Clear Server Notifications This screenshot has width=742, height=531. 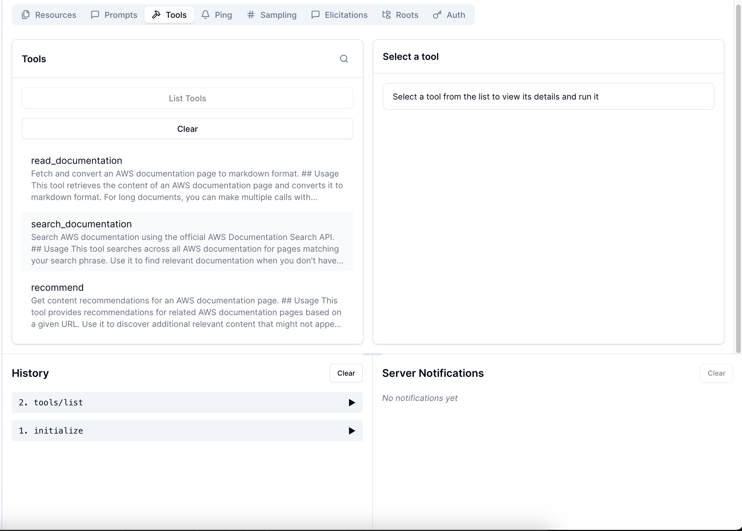click(x=716, y=373)
